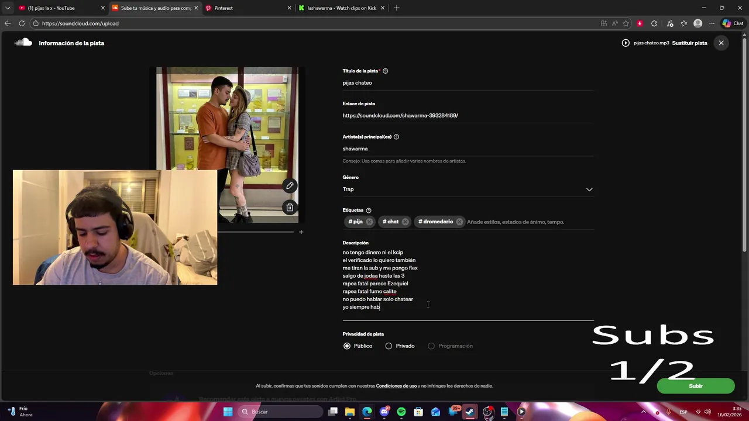Open File Explorer from the taskbar

[x=350, y=412]
